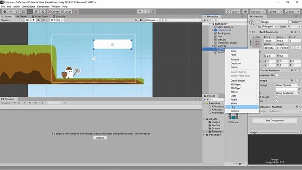Open the Layers dropdown
The image size is (302, 170).
tap(275, 11)
